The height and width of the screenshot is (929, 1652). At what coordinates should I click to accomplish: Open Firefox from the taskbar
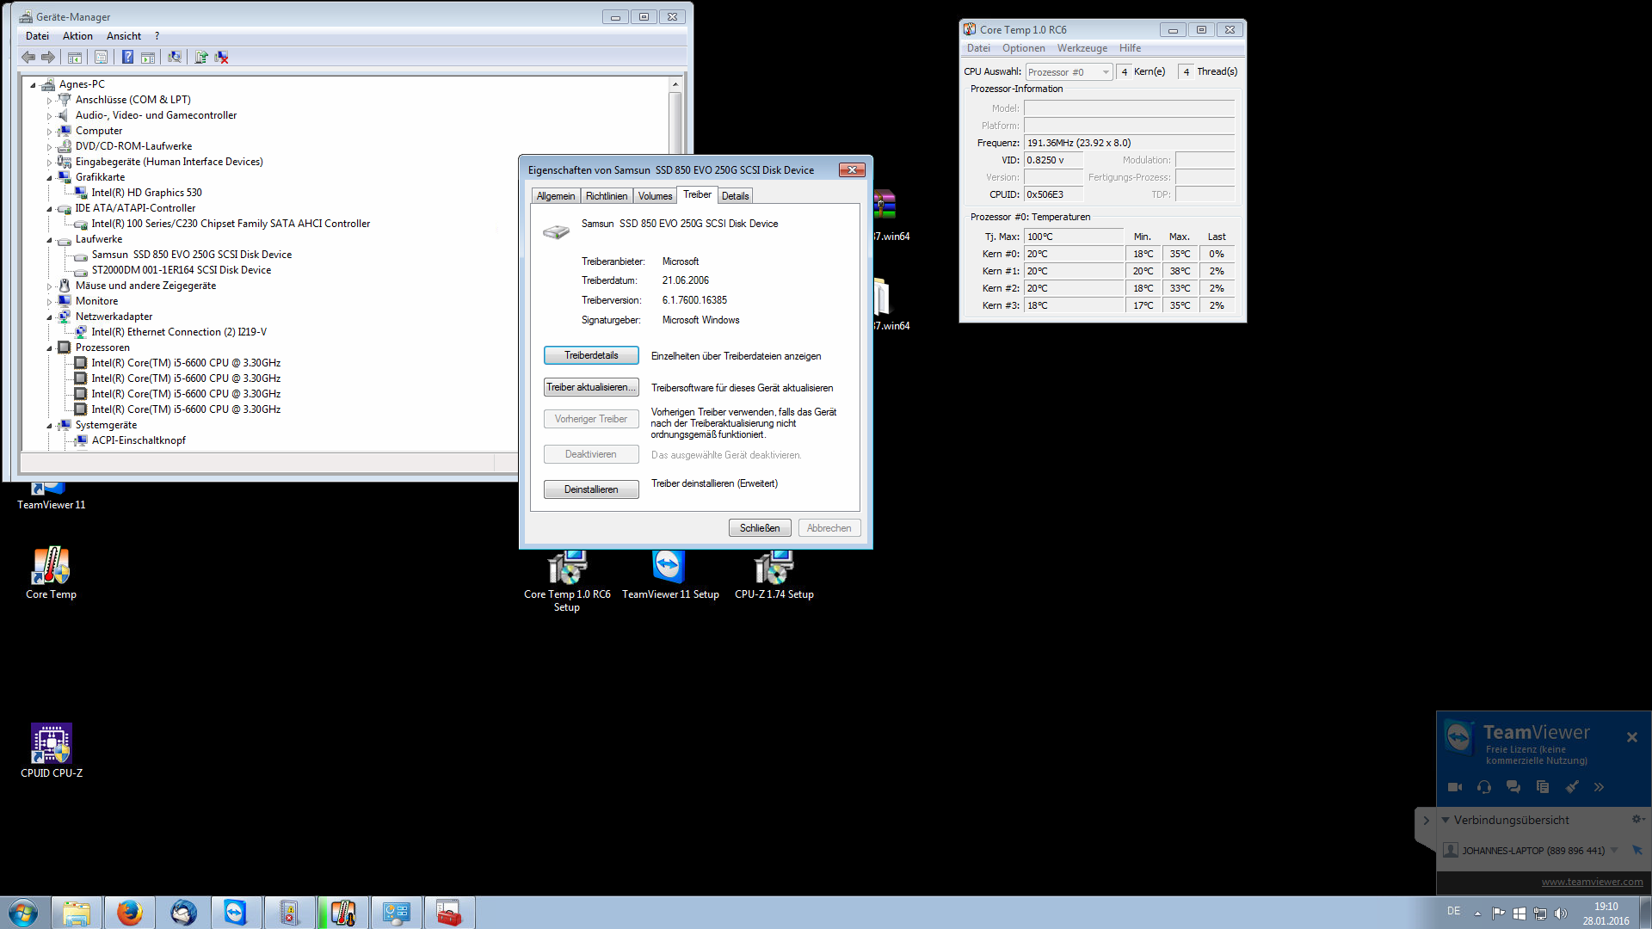tap(130, 913)
